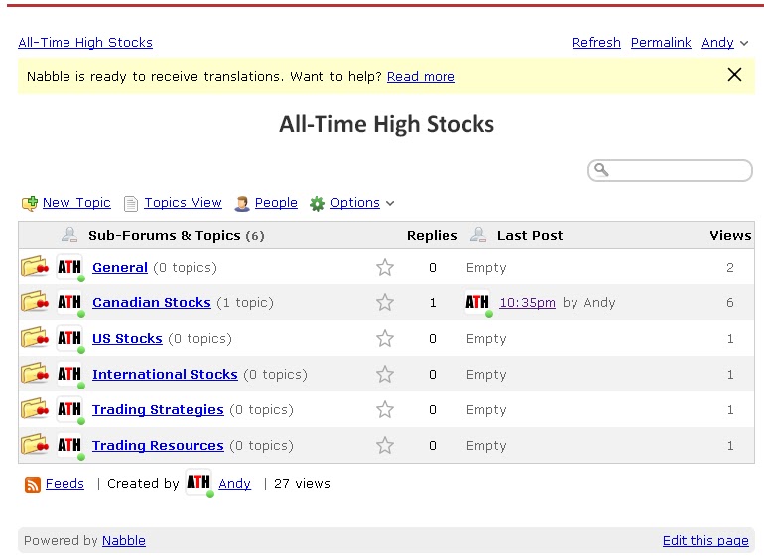Open the International Stocks sub-forum
The width and height of the screenshot is (764, 556).
[x=165, y=374]
